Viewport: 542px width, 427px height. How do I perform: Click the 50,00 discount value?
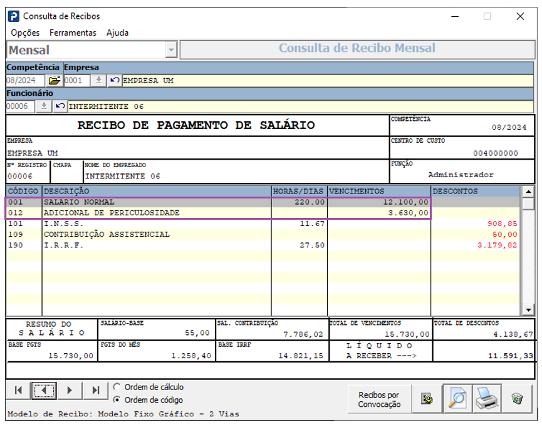(504, 234)
